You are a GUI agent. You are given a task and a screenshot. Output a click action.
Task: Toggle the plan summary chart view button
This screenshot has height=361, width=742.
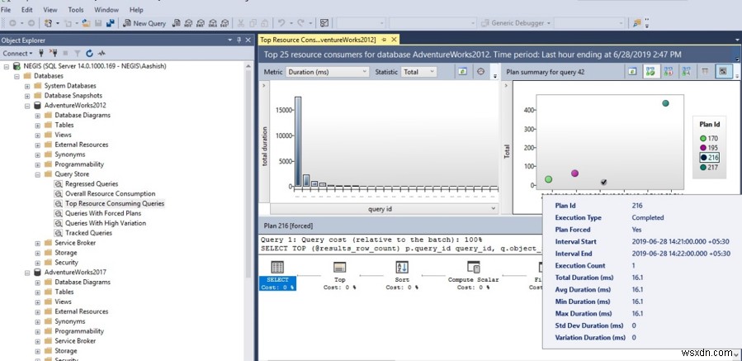pyautogui.click(x=723, y=72)
